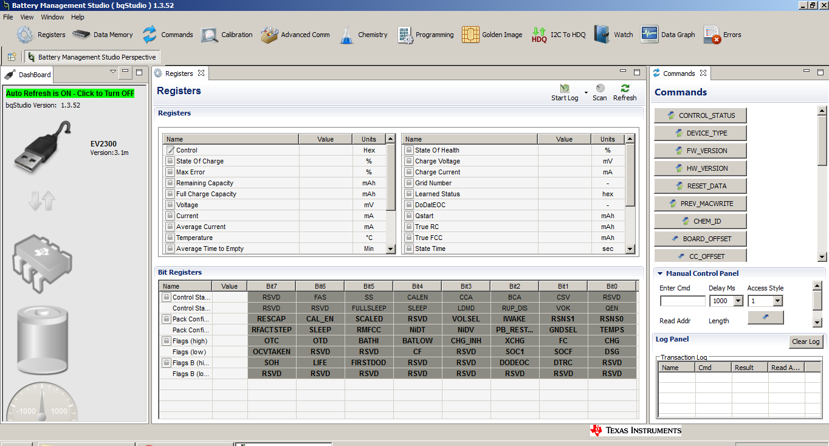The width and height of the screenshot is (829, 446).
Task: Click the OCVTAKEN bit cell
Action: 272,352
